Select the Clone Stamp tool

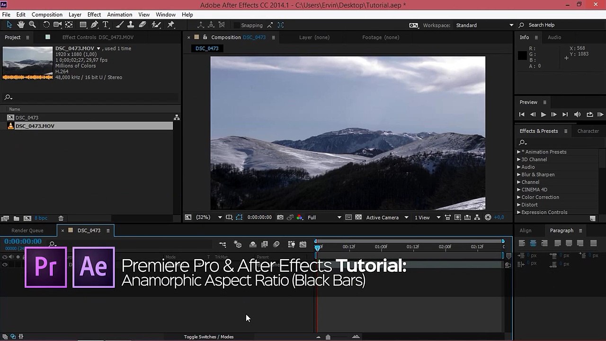(131, 25)
